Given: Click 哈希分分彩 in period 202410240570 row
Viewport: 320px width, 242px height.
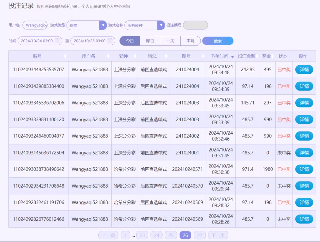Looking at the screenshot, I should tap(125, 186).
